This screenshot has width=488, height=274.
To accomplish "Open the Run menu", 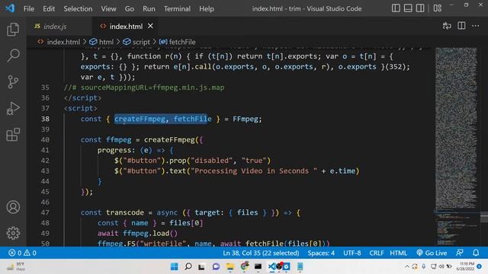I will (x=149, y=8).
